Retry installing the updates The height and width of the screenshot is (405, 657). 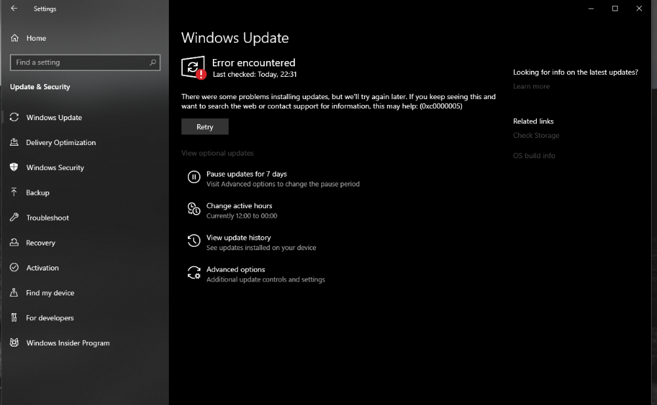pos(205,127)
